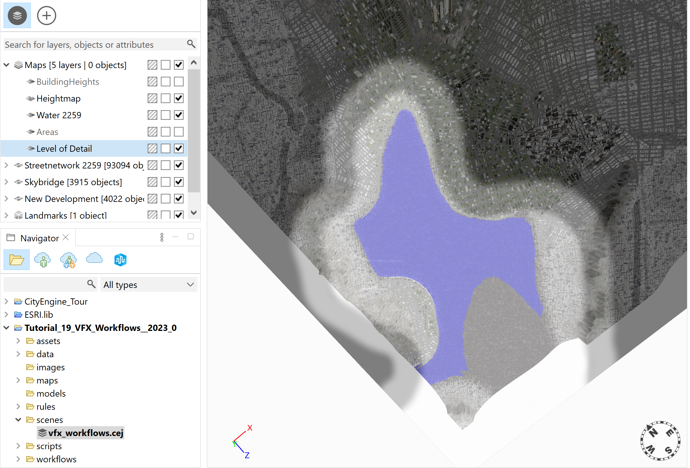Click the Navigator tab label

40,238
